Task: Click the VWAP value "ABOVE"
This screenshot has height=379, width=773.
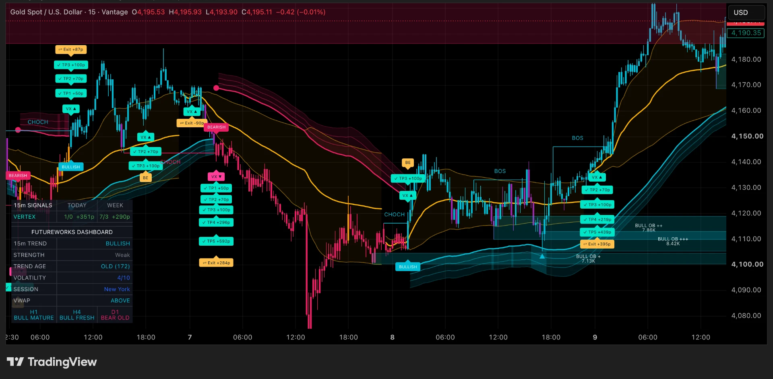Action: 120,300
